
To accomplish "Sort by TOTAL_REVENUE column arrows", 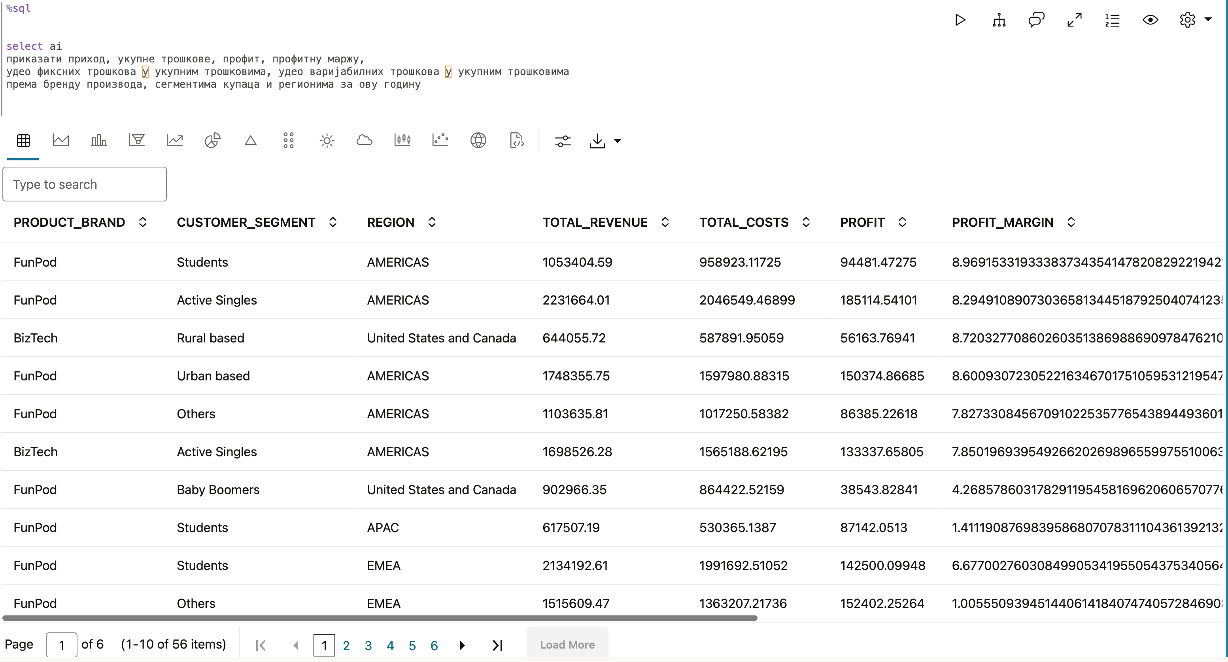I will point(665,222).
